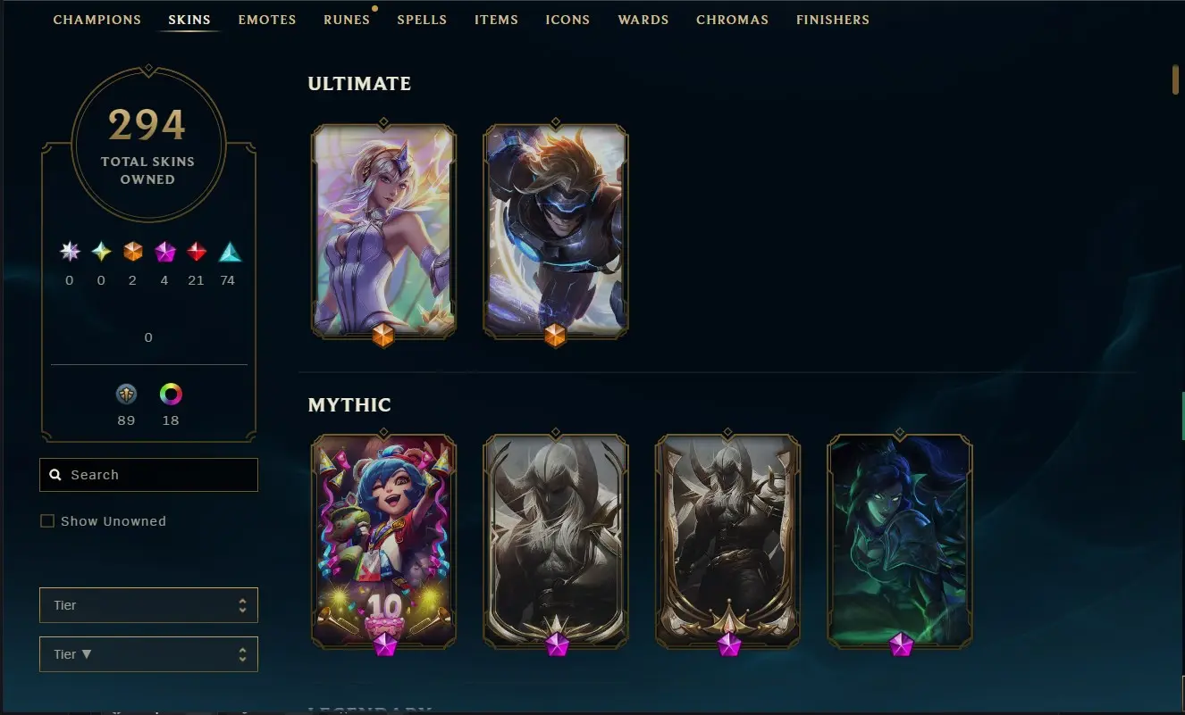This screenshot has width=1185, height=715.
Task: Go to the Chromas tab
Action: tap(732, 20)
